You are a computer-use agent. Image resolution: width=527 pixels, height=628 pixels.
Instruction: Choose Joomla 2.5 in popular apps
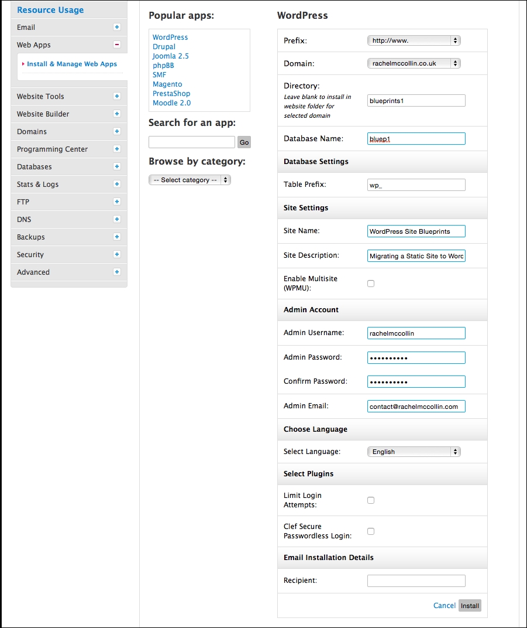pyautogui.click(x=170, y=56)
